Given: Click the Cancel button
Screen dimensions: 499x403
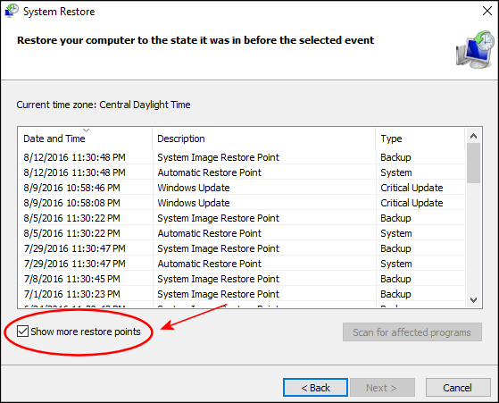Looking at the screenshot, I should [x=458, y=388].
